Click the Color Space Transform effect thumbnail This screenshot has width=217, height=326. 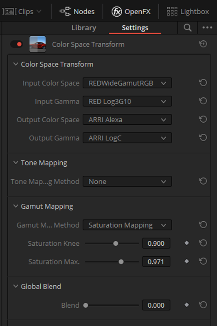[37, 44]
